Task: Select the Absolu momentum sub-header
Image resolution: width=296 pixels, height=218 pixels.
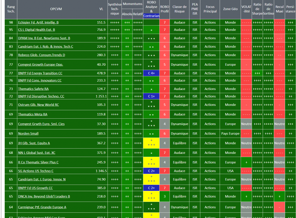Action: click(x=127, y=14)
